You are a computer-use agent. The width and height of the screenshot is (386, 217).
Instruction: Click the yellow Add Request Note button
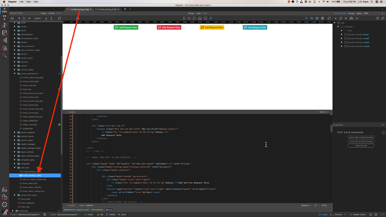[212, 27]
